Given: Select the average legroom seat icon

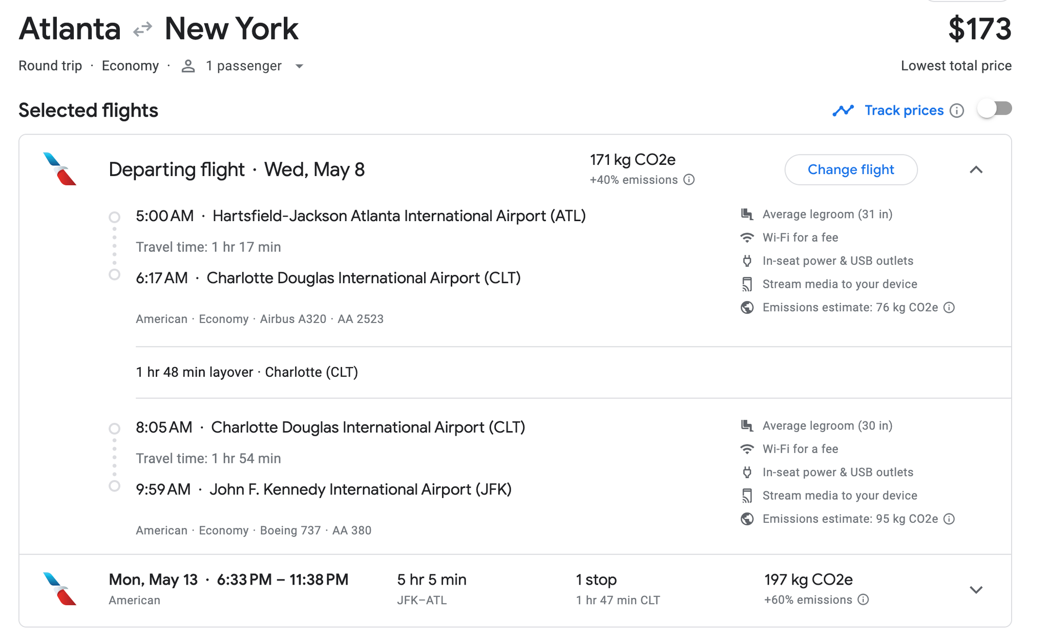Looking at the screenshot, I should (747, 214).
